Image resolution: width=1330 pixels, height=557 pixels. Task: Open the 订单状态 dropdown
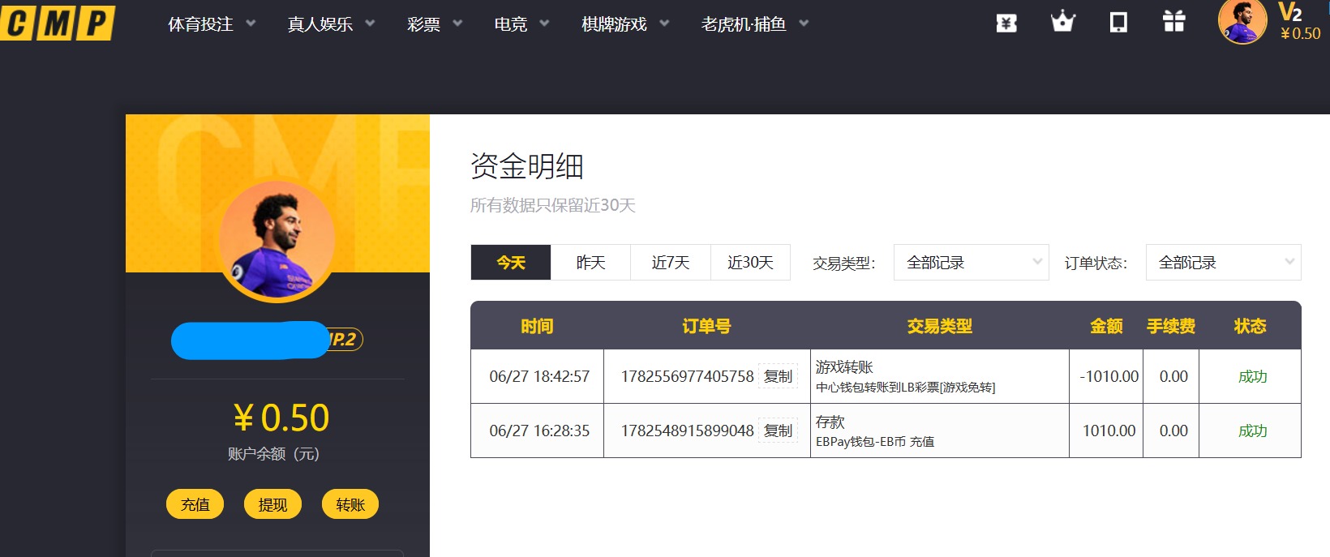click(x=1223, y=263)
